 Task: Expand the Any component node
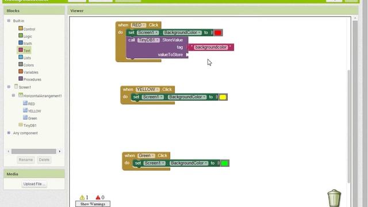[x=9, y=133]
